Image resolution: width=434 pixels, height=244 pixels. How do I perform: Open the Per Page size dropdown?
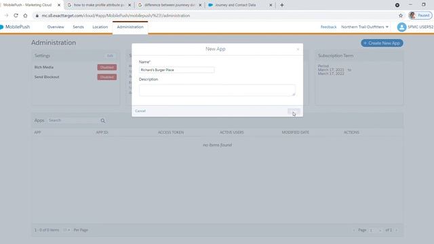tap(66, 230)
